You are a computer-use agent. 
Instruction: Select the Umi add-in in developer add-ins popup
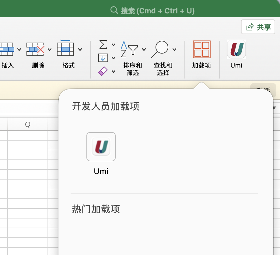(101, 147)
